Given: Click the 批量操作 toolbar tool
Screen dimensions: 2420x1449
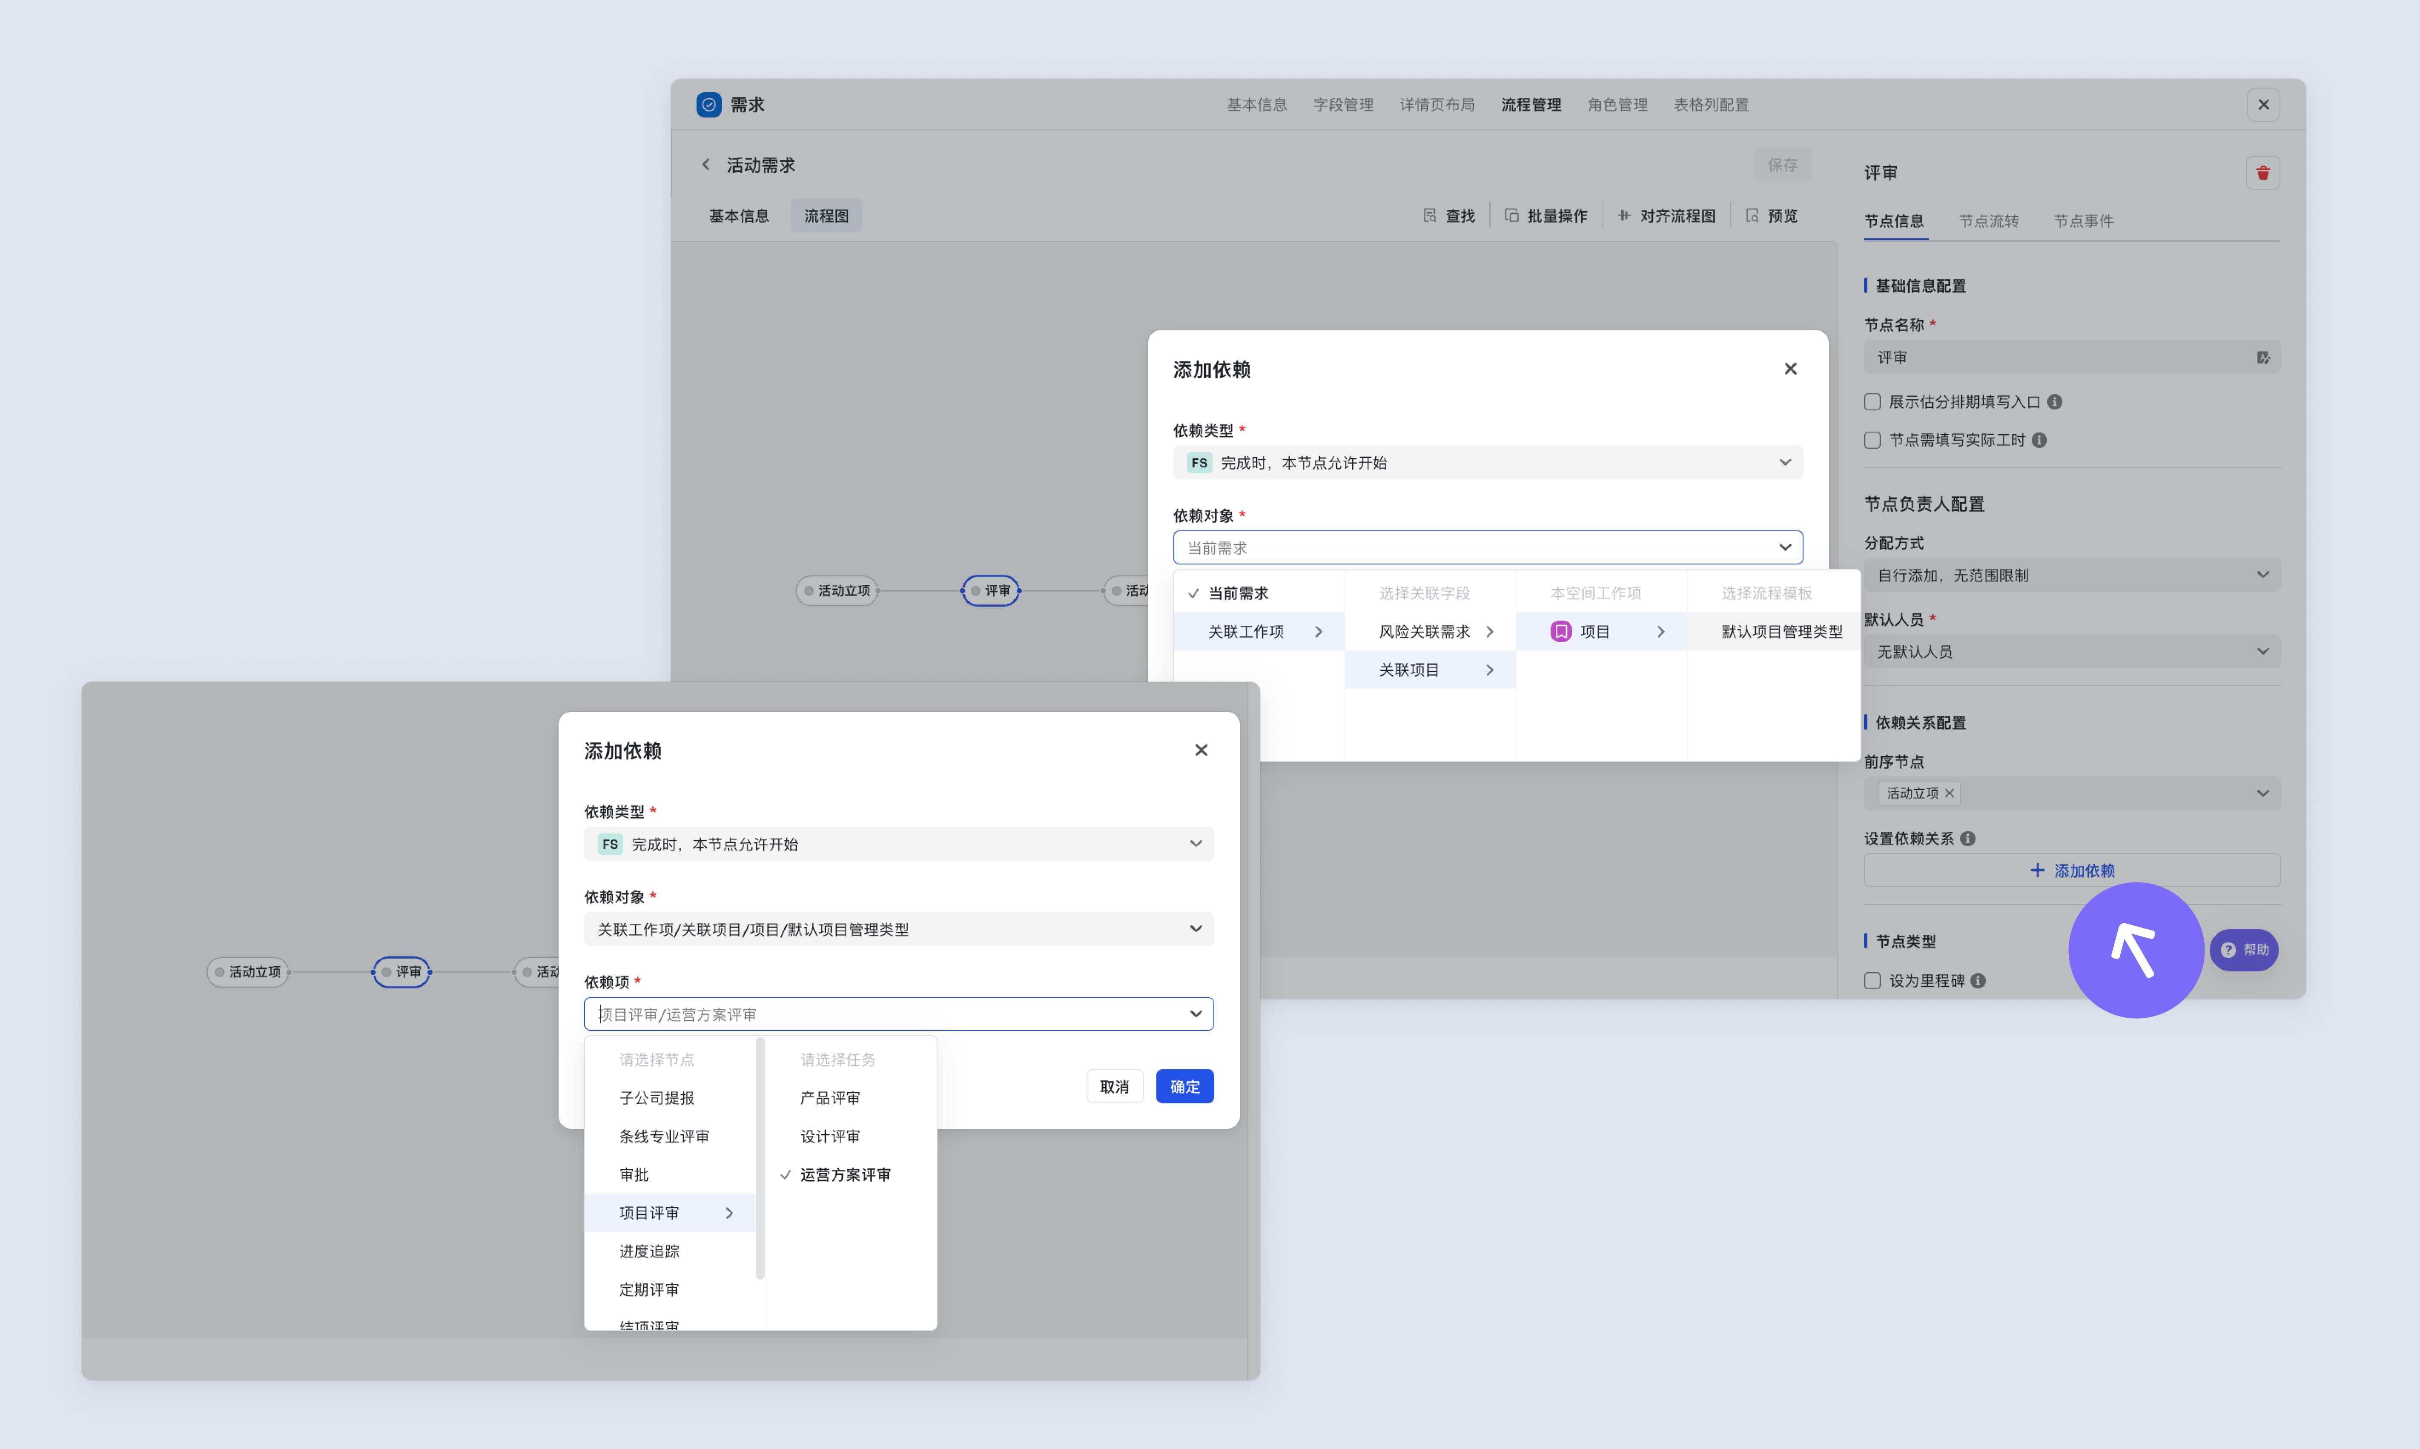Looking at the screenshot, I should coord(1546,216).
